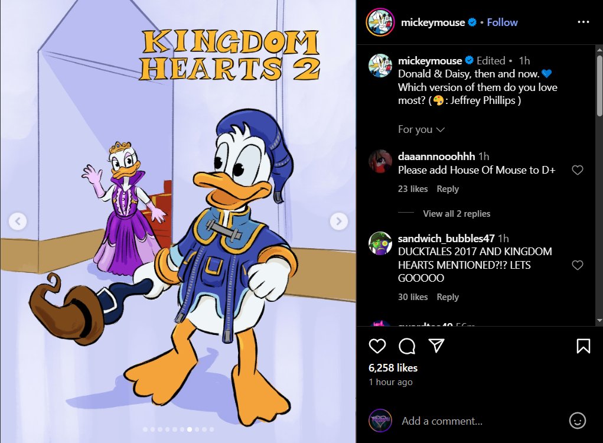Like the post with the heart icon
The image size is (603, 443).
(x=377, y=346)
